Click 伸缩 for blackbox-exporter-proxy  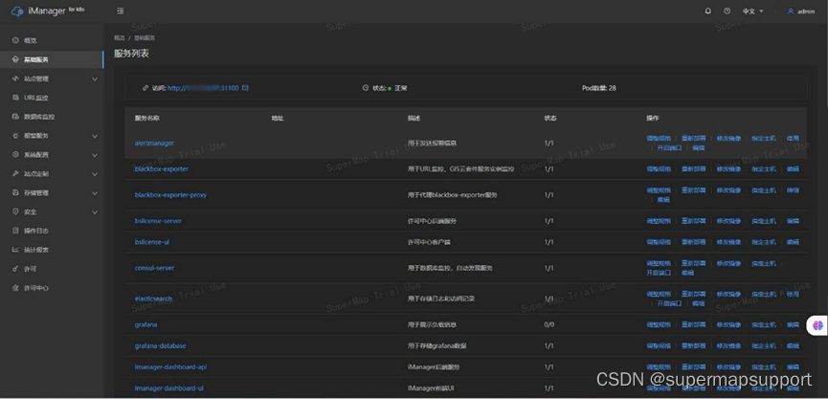point(793,190)
